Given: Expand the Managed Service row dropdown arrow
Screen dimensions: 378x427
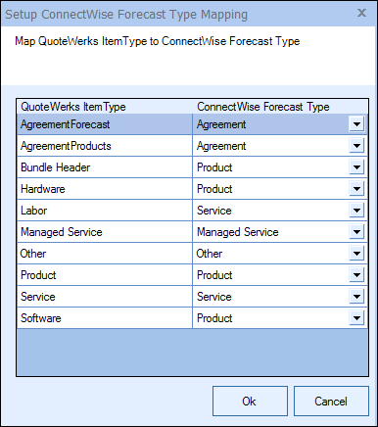Looking at the screenshot, I should (356, 232).
